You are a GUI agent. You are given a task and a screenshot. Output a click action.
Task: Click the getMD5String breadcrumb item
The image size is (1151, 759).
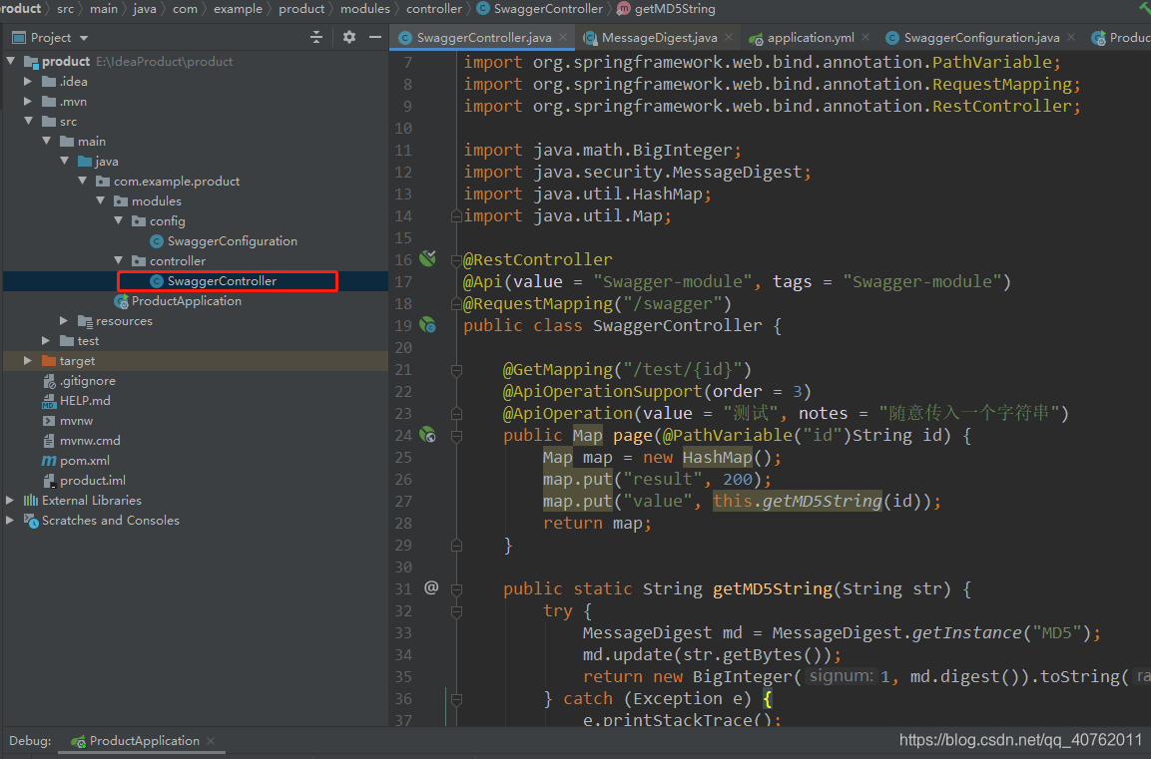(666, 9)
